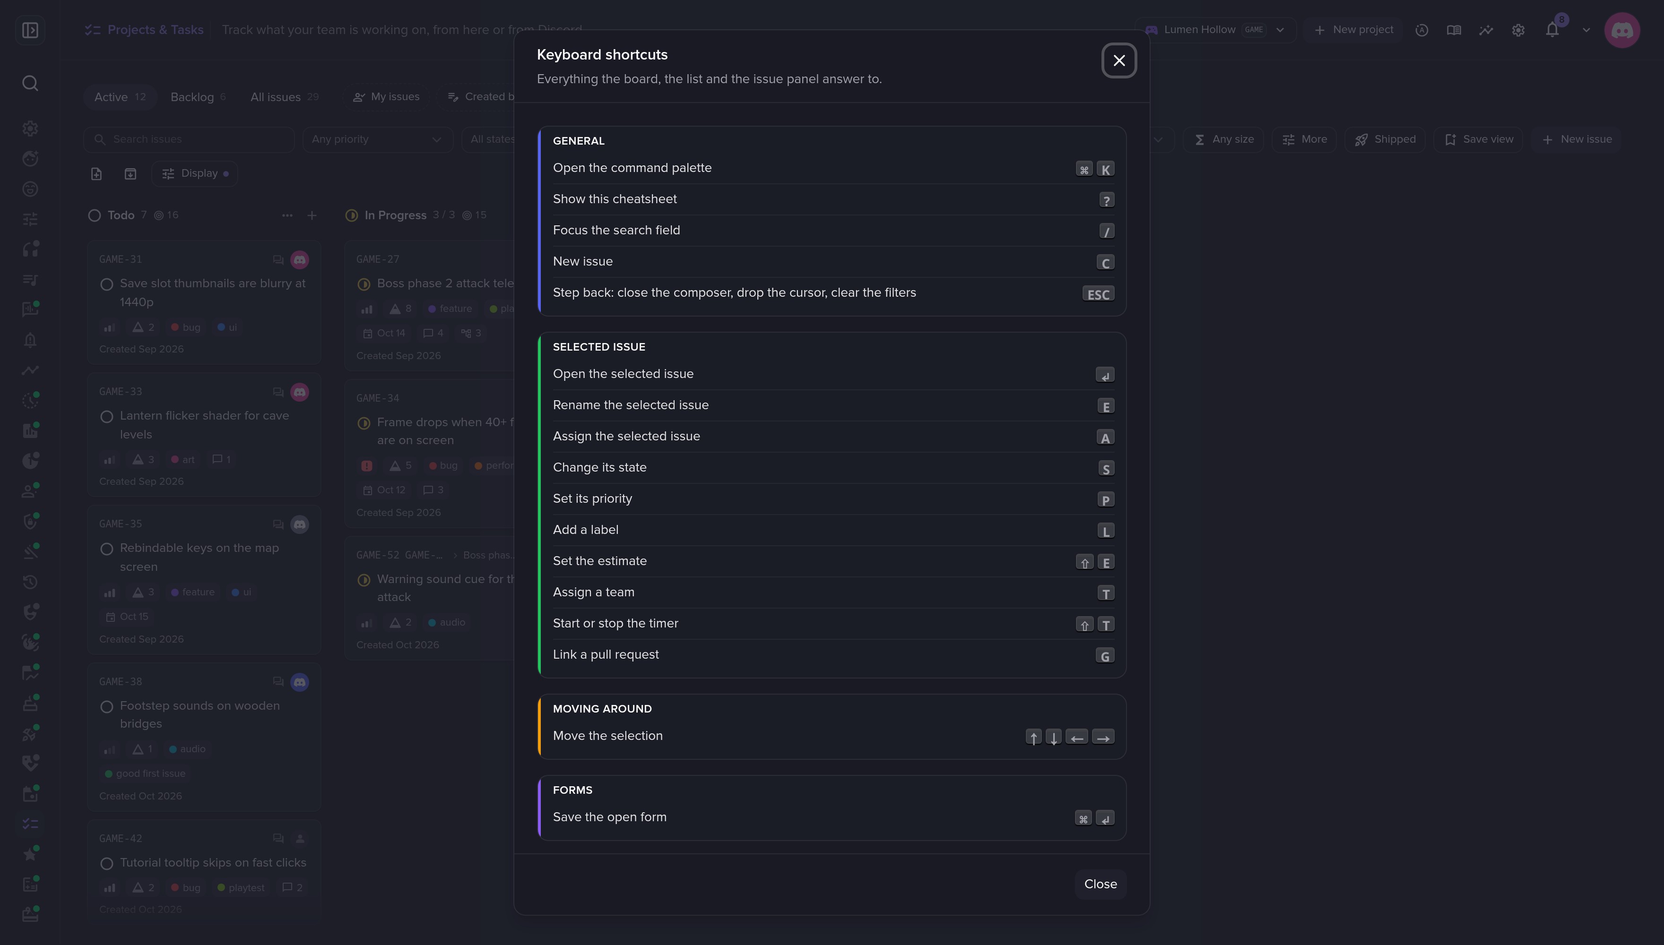The image size is (1664, 945).
Task: Click the Close button in the dialog footer
Action: (1101, 884)
